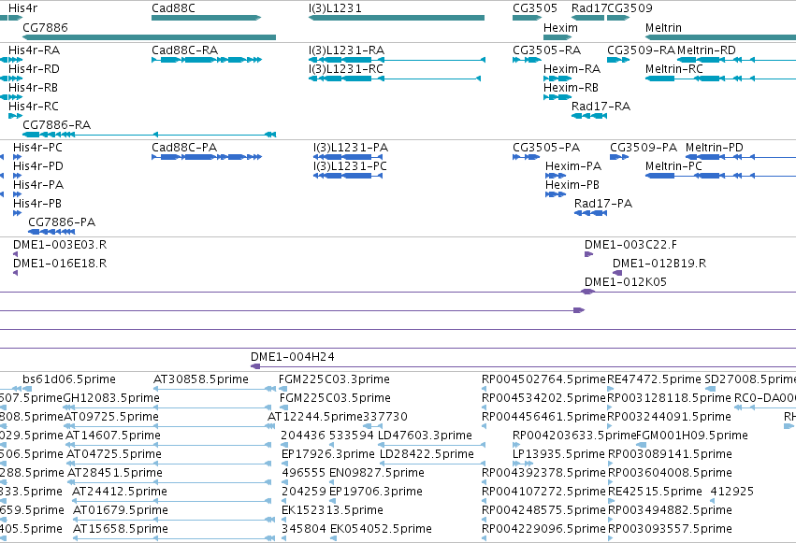Open transcript Hexim-RA
The height and width of the screenshot is (543, 796).
[572, 69]
